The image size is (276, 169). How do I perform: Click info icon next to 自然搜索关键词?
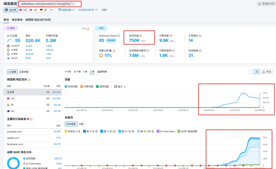click(x=148, y=51)
